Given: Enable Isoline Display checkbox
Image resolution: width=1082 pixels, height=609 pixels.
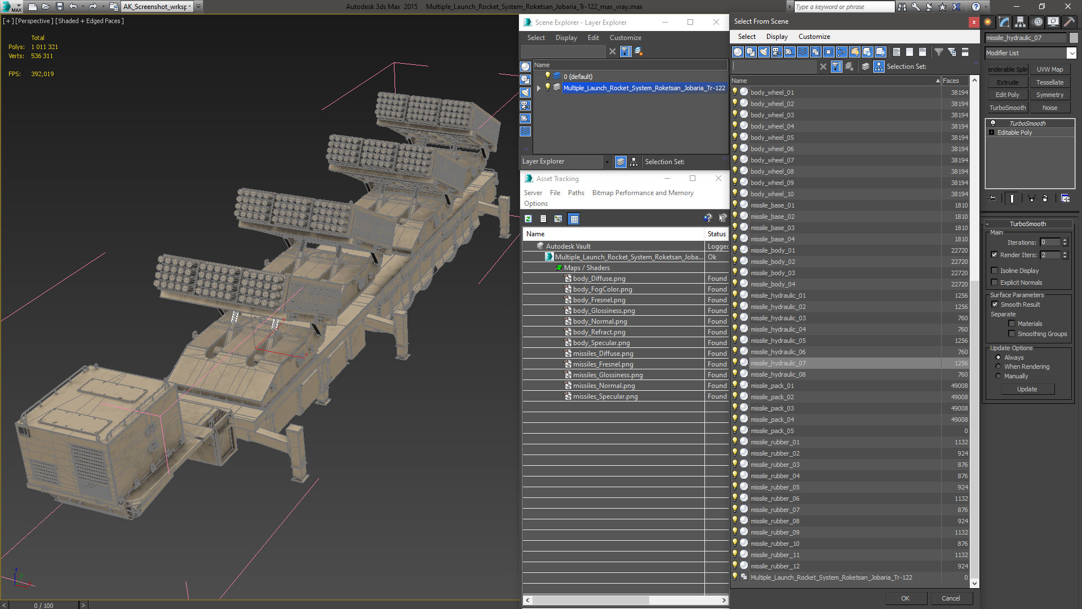Looking at the screenshot, I should point(995,271).
